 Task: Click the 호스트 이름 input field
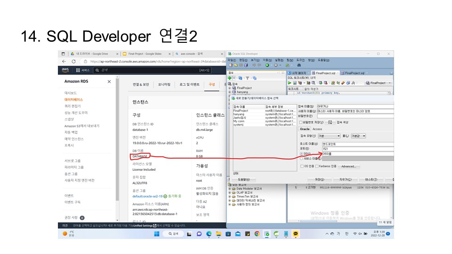[x=357, y=144]
